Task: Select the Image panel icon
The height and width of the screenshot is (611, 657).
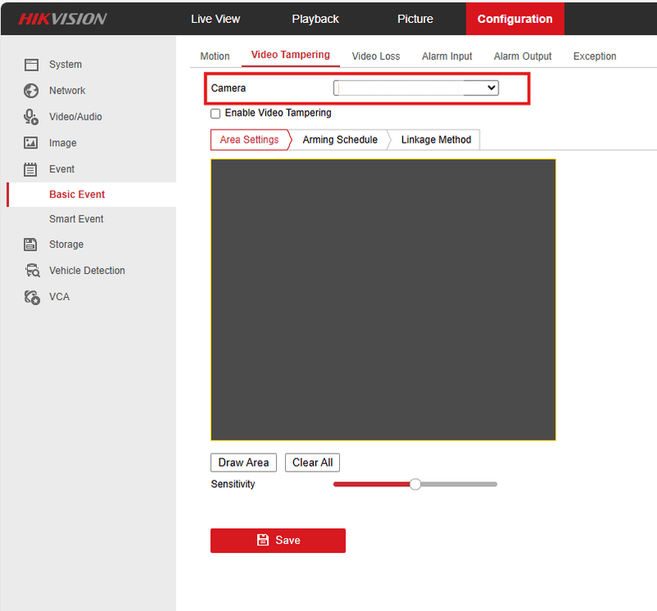Action: point(31,143)
